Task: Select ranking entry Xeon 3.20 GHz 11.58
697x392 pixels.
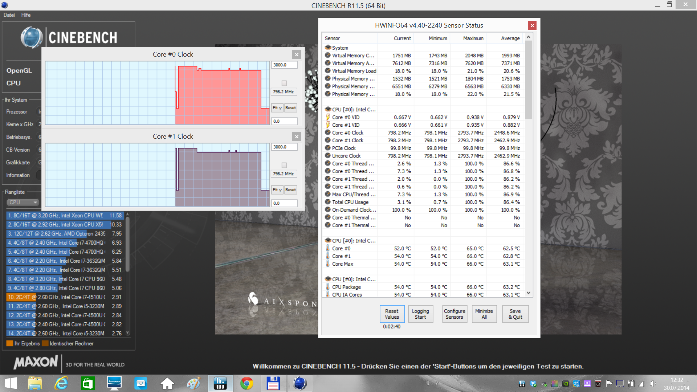Action: tap(65, 216)
